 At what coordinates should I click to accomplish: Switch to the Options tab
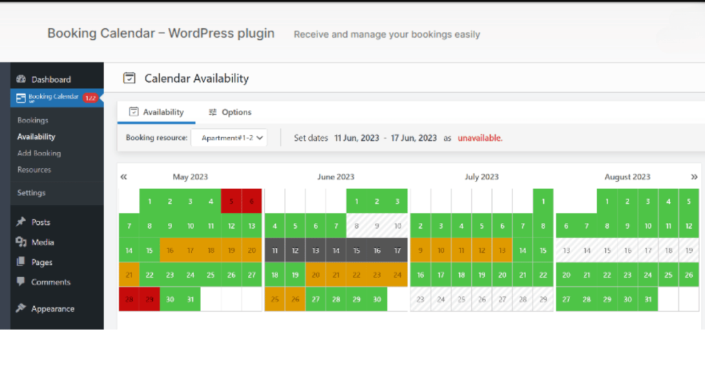click(x=230, y=112)
